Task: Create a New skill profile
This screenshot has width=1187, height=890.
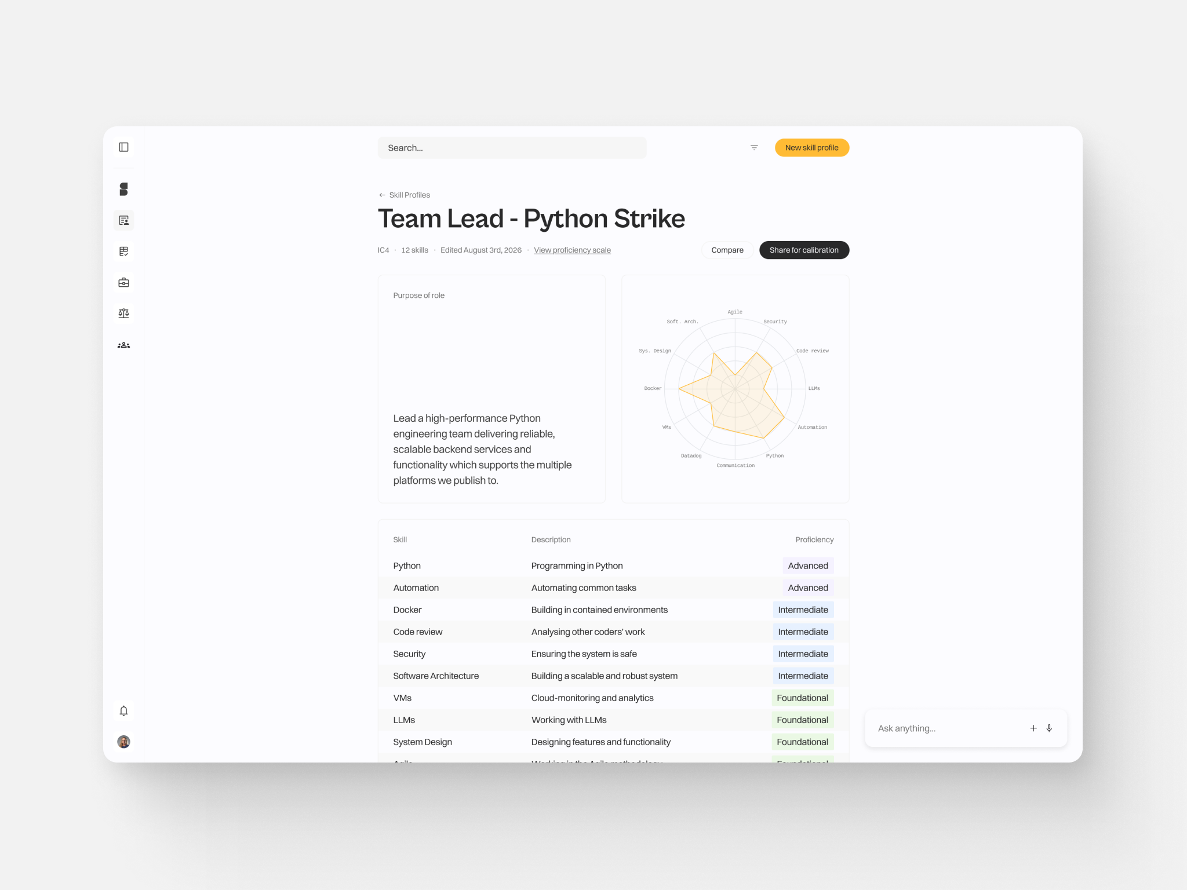Action: coord(811,148)
